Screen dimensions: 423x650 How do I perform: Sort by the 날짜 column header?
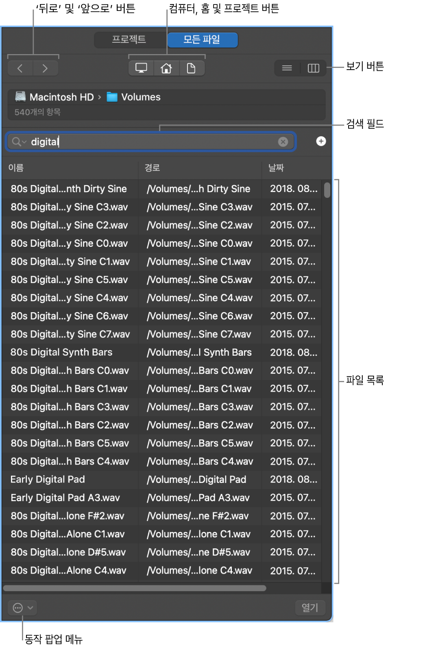pos(291,168)
